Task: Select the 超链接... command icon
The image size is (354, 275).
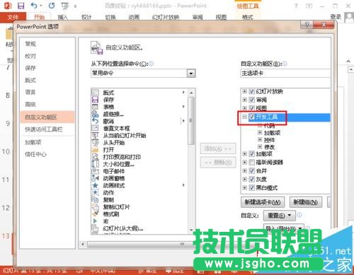Action: 95,114
